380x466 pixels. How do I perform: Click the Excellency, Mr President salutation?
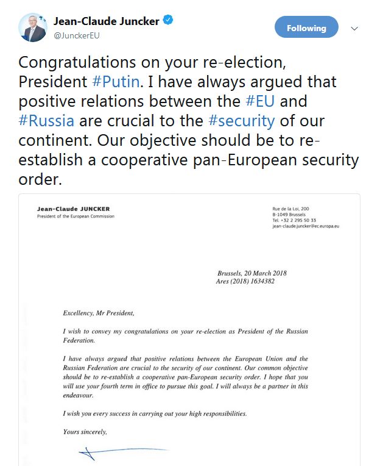[x=98, y=314]
